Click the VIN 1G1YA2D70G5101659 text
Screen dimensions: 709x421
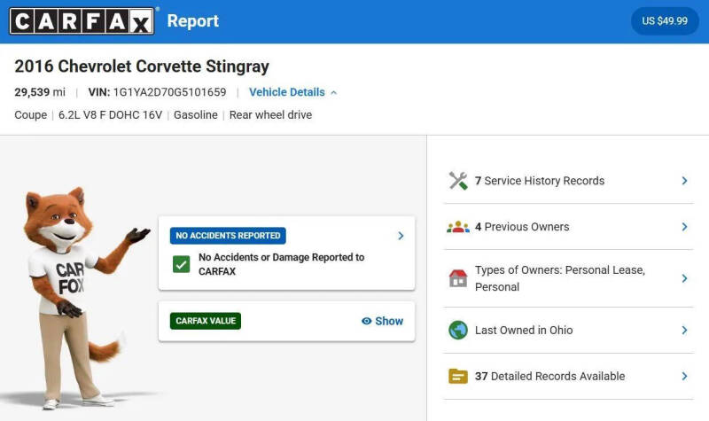tap(157, 92)
